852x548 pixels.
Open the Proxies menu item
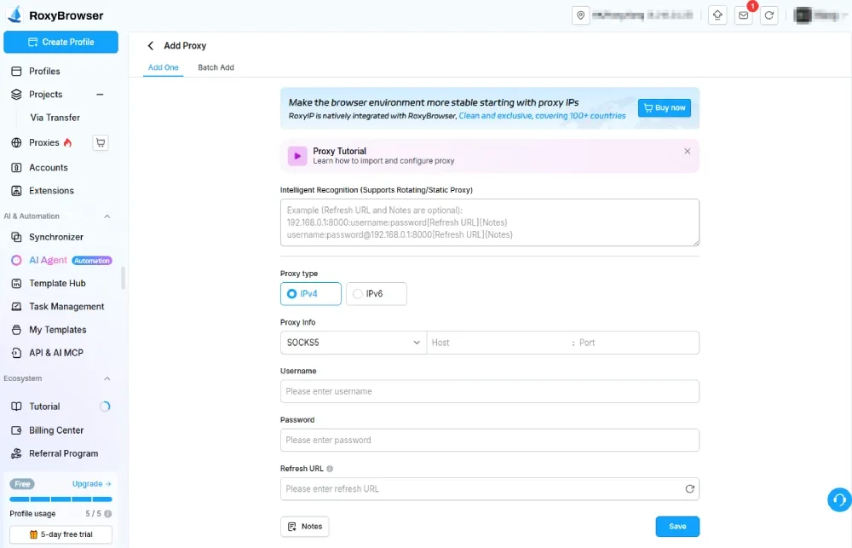click(44, 142)
